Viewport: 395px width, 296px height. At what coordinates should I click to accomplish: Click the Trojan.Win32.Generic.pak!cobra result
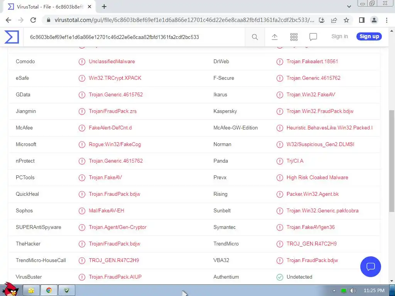[322, 211]
